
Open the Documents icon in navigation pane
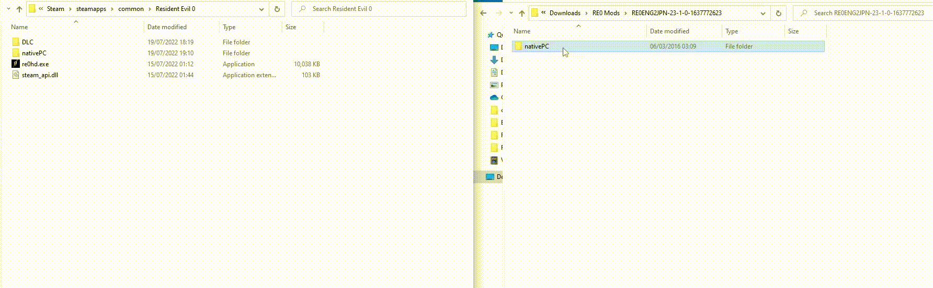pyautogui.click(x=494, y=73)
